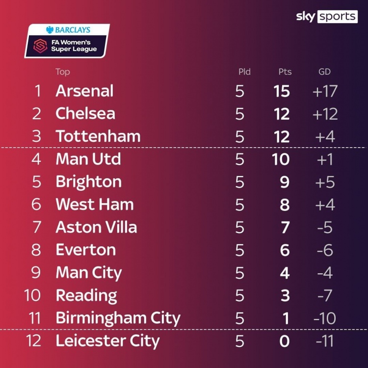368x368 pixels.
Task: Open the Tottenham team entry
Action: click(98, 136)
